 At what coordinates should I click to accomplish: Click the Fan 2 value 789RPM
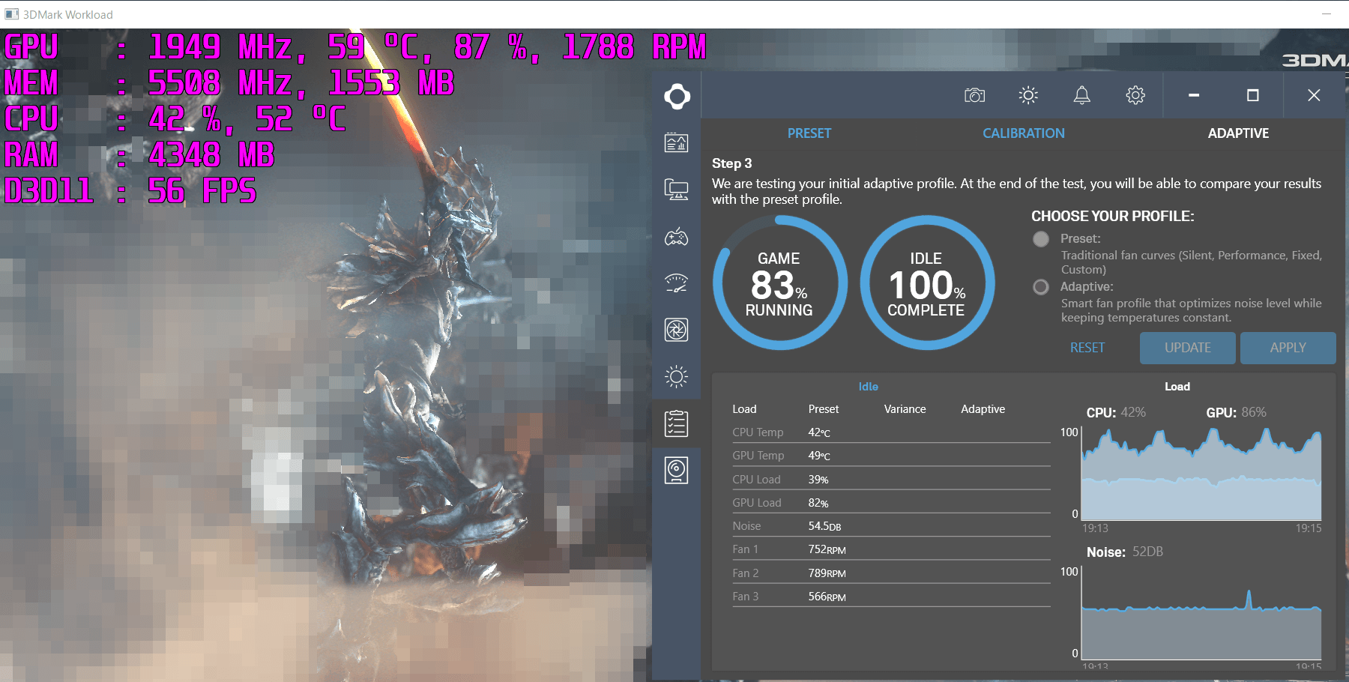[x=827, y=573]
